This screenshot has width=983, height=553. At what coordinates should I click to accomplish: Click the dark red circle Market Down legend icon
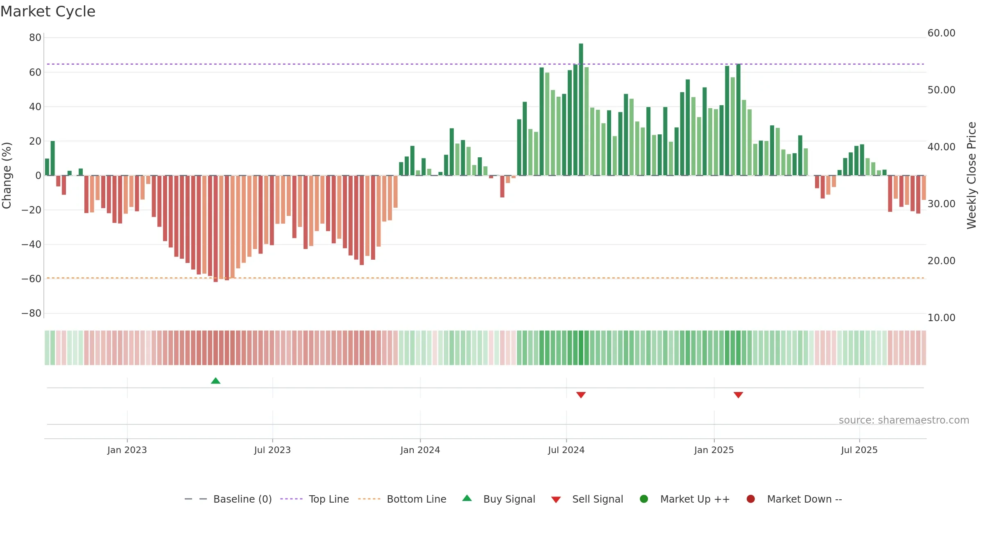pyautogui.click(x=751, y=499)
